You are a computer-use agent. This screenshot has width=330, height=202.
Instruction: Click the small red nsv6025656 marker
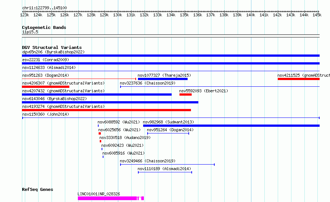click(100, 133)
